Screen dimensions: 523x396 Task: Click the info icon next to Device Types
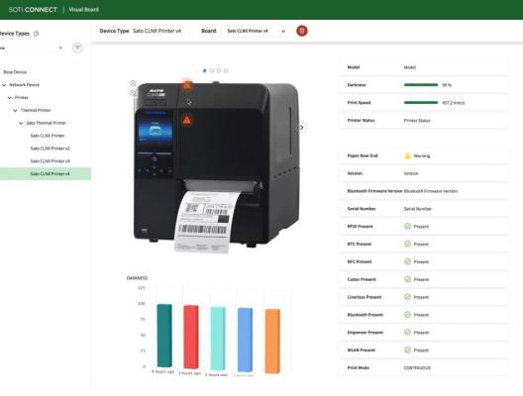click(36, 34)
